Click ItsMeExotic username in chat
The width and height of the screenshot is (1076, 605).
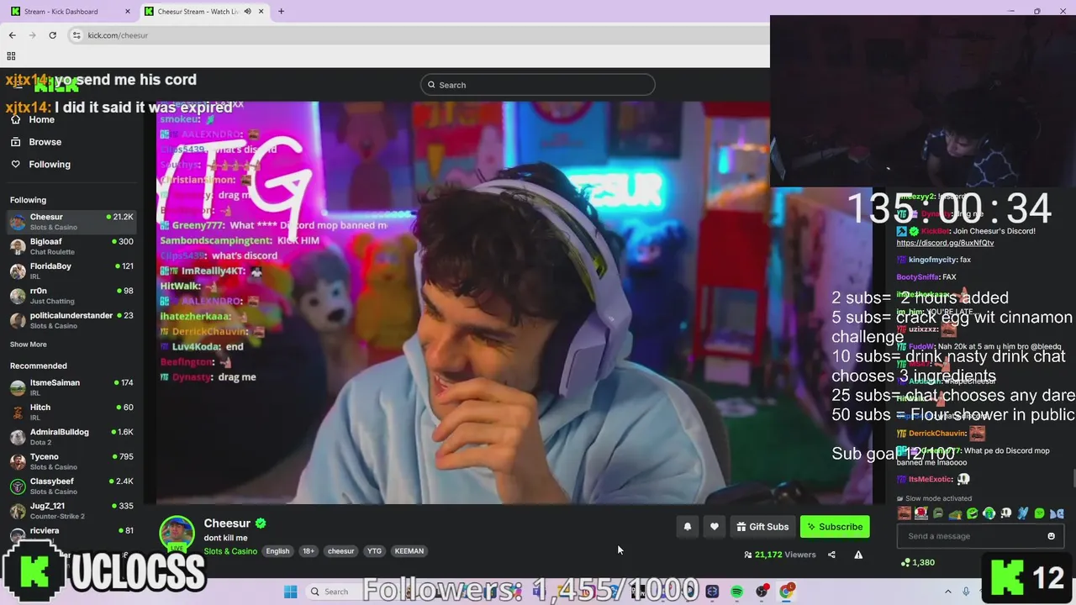pos(930,479)
